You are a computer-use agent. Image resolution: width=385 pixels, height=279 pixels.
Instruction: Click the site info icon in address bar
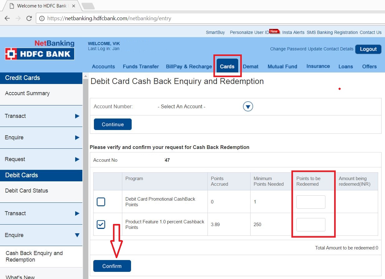click(42, 18)
